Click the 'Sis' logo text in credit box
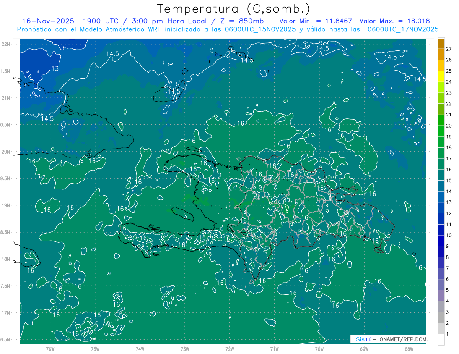This screenshot has height=354, width=459. [360, 339]
